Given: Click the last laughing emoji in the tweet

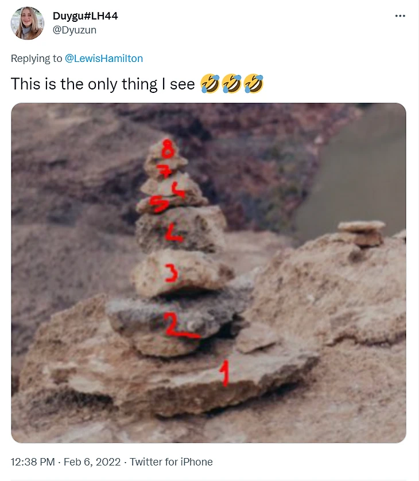Looking at the screenshot, I should tap(254, 84).
